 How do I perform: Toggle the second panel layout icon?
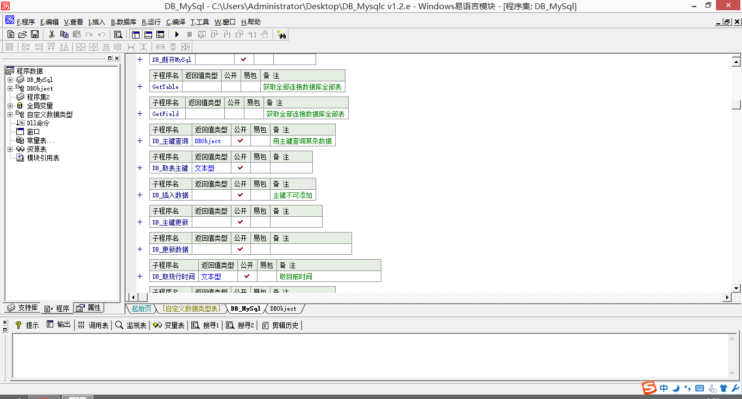148,34
